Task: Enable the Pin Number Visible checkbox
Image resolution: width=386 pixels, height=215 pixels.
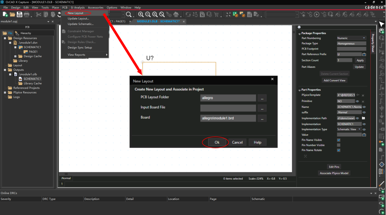Action: pos(339,145)
